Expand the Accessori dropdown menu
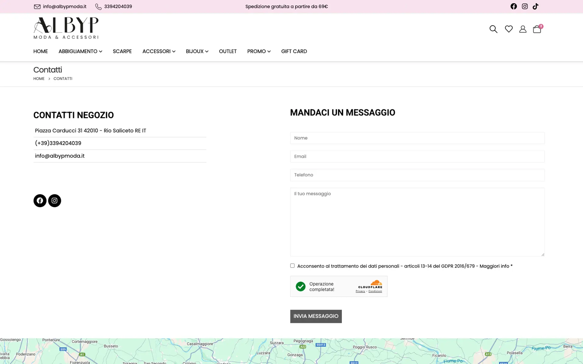Image resolution: width=583 pixels, height=364 pixels. point(159,51)
